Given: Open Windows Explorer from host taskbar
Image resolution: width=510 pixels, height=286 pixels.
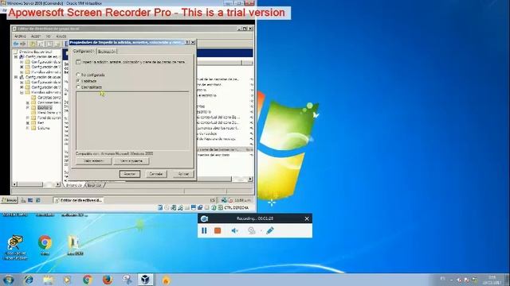Looking at the screenshot, I should tap(48, 280).
